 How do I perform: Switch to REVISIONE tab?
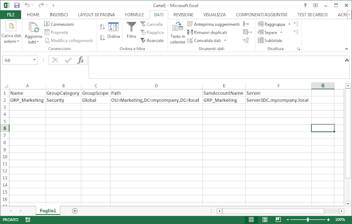tap(183, 15)
